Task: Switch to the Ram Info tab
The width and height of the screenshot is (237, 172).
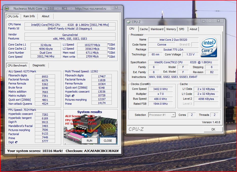Action: click(x=29, y=16)
